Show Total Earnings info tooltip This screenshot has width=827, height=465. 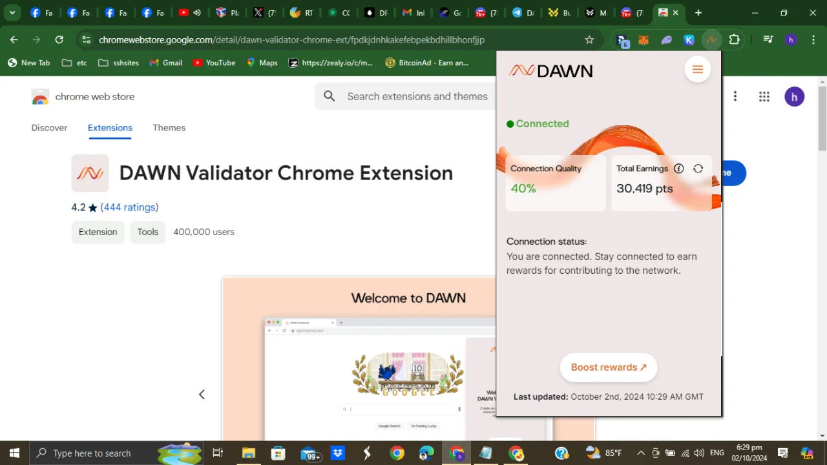[x=678, y=169]
